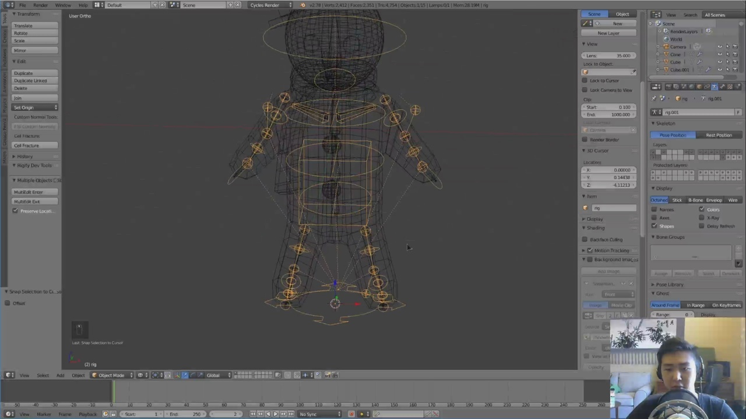This screenshot has height=419, width=746.
Task: Jump to the last frame in timeline
Action: tap(291, 414)
